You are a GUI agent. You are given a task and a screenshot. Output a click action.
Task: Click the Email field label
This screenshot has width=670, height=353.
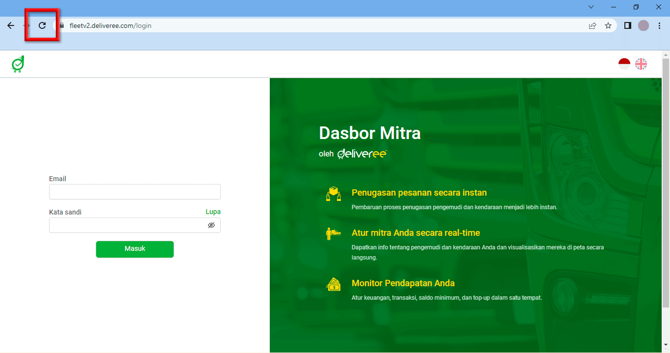[57, 179]
